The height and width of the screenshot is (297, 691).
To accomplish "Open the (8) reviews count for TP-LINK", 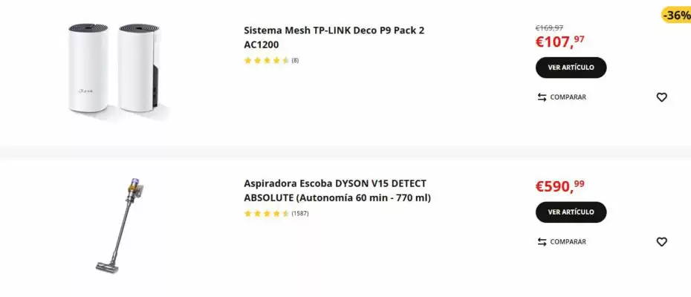I will [x=295, y=60].
